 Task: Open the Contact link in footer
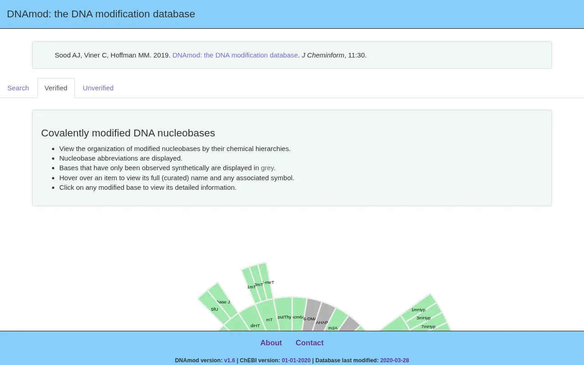[309, 343]
